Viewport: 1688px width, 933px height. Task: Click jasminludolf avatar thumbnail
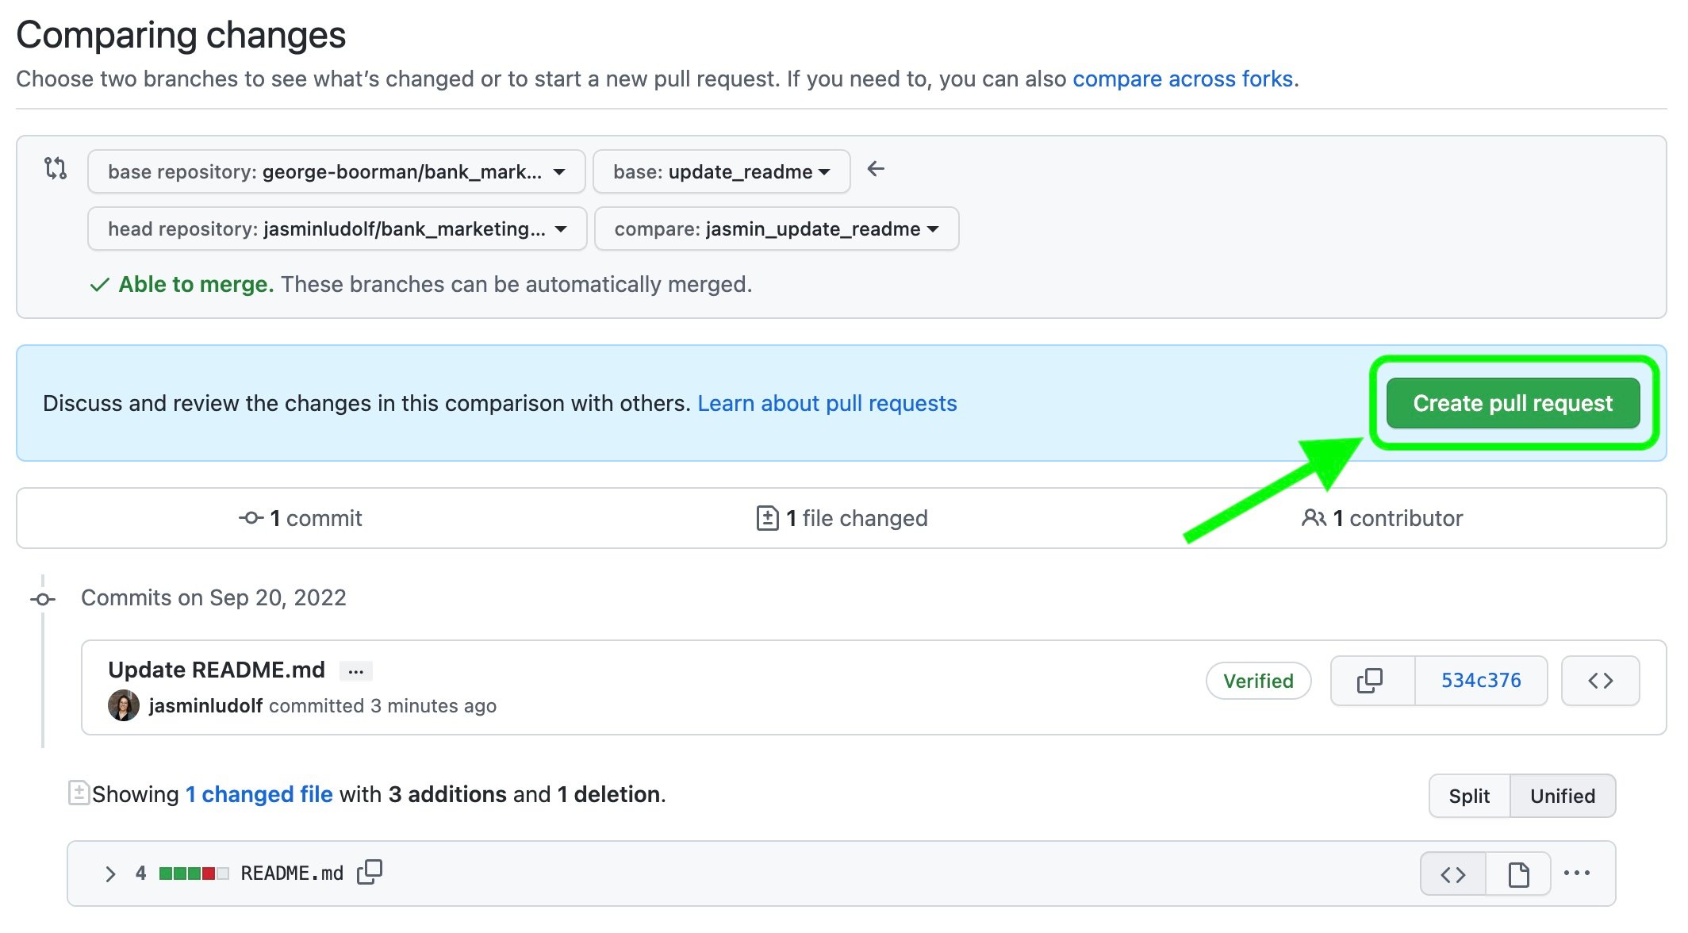pyautogui.click(x=124, y=705)
